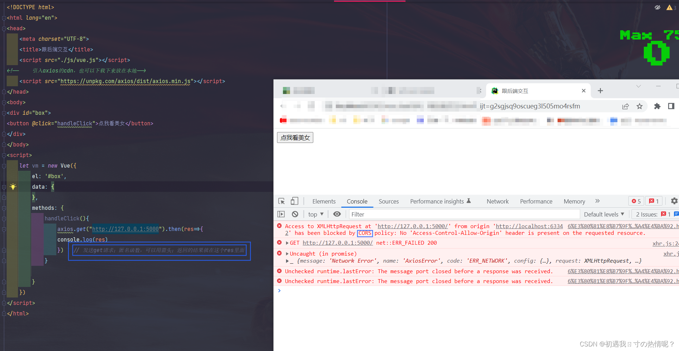This screenshot has width=679, height=351.
Task: Expand the GET net::ERR_FAILED error entry
Action: pyautogui.click(x=287, y=243)
